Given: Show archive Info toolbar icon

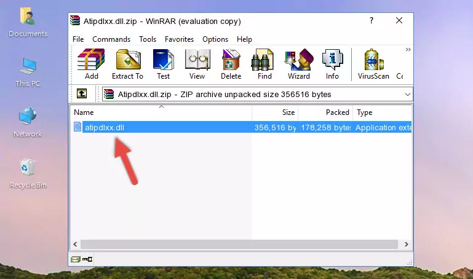Looking at the screenshot, I should pyautogui.click(x=332, y=64).
